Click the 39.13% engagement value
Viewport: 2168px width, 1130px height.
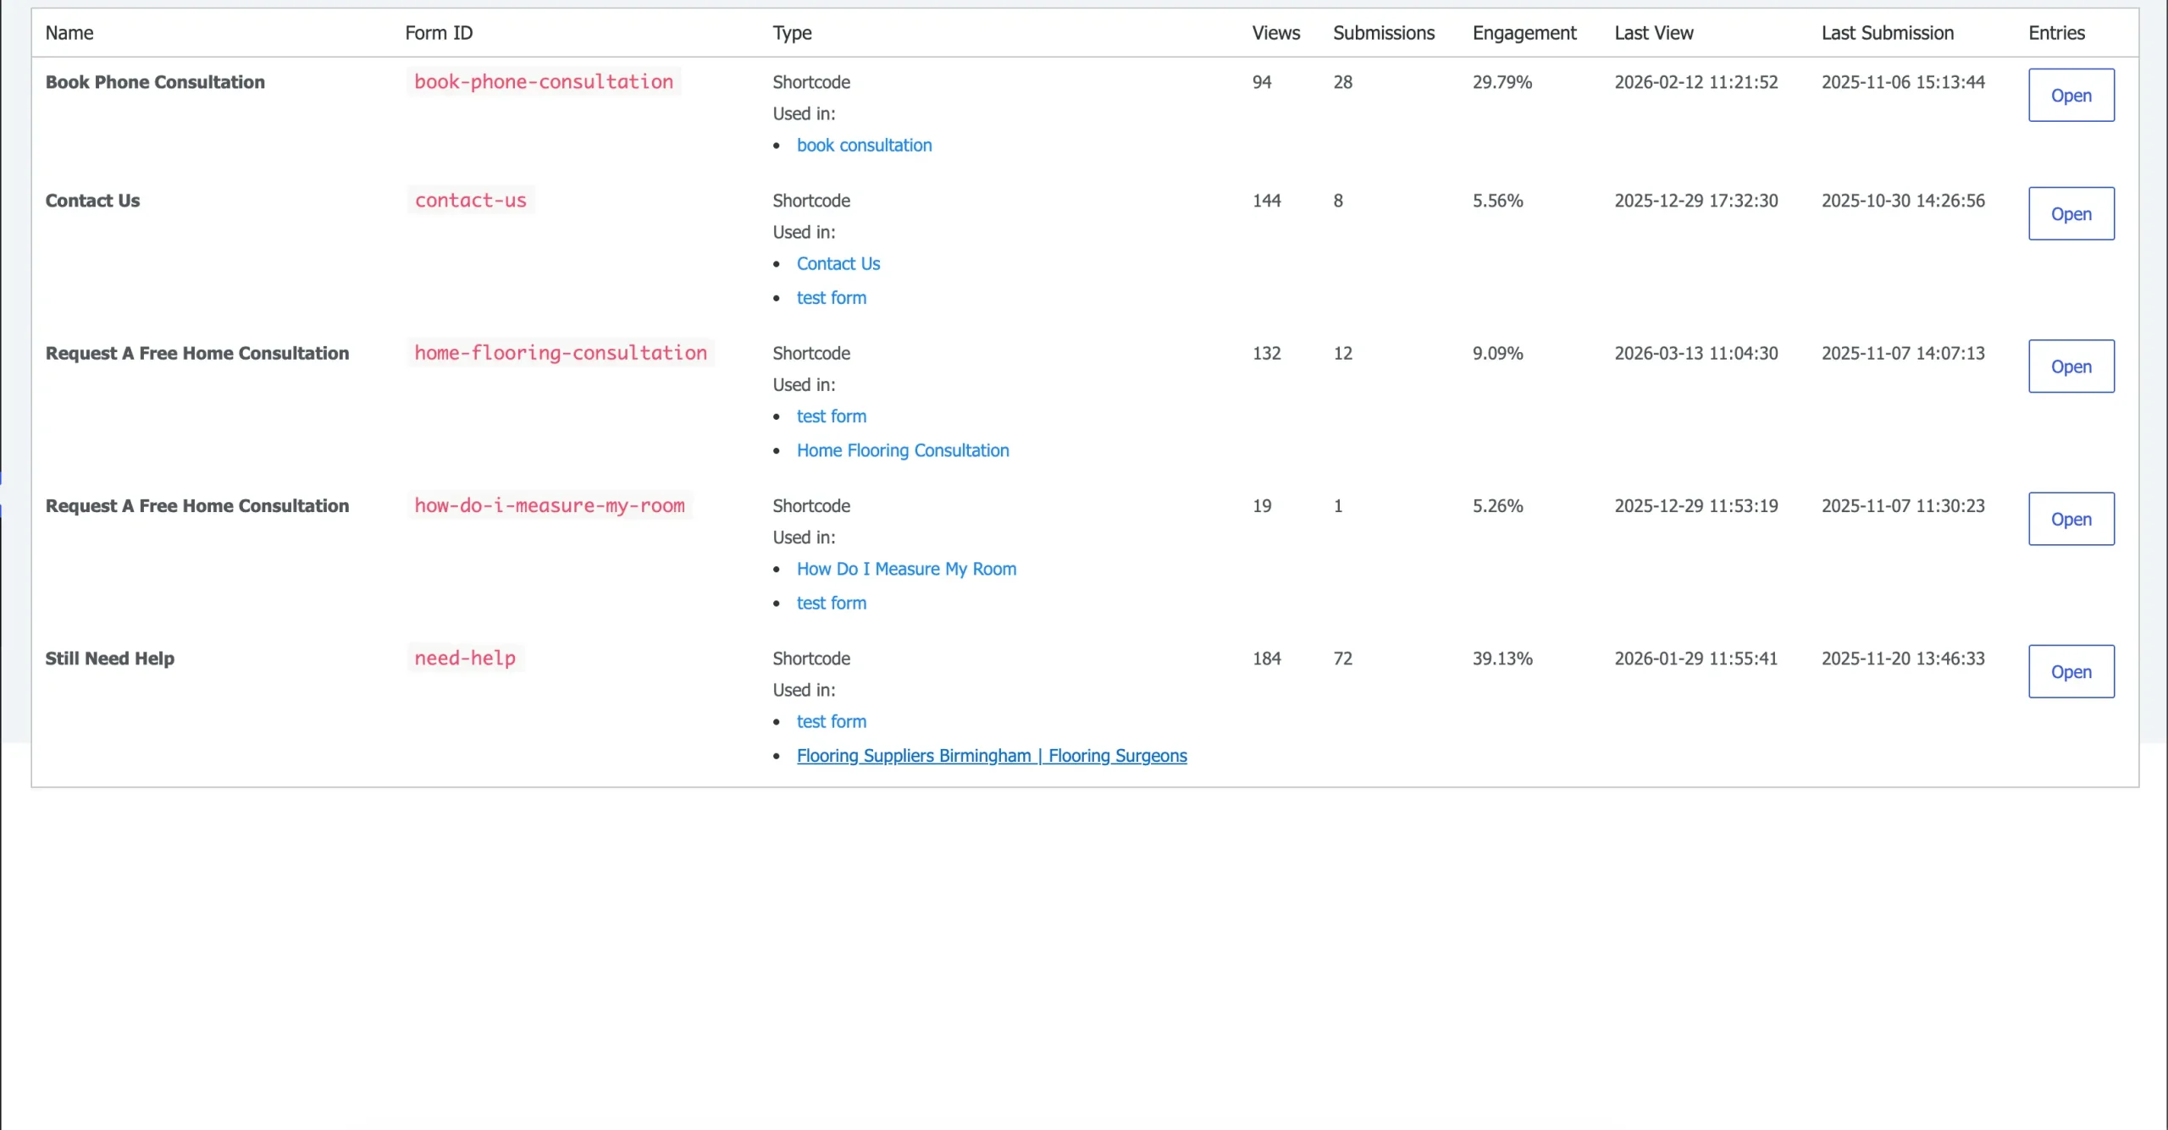tap(1502, 659)
